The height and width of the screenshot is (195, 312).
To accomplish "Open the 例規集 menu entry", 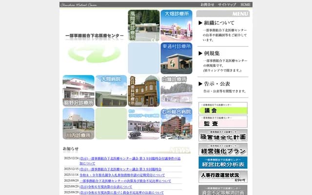I will coord(213,53).
